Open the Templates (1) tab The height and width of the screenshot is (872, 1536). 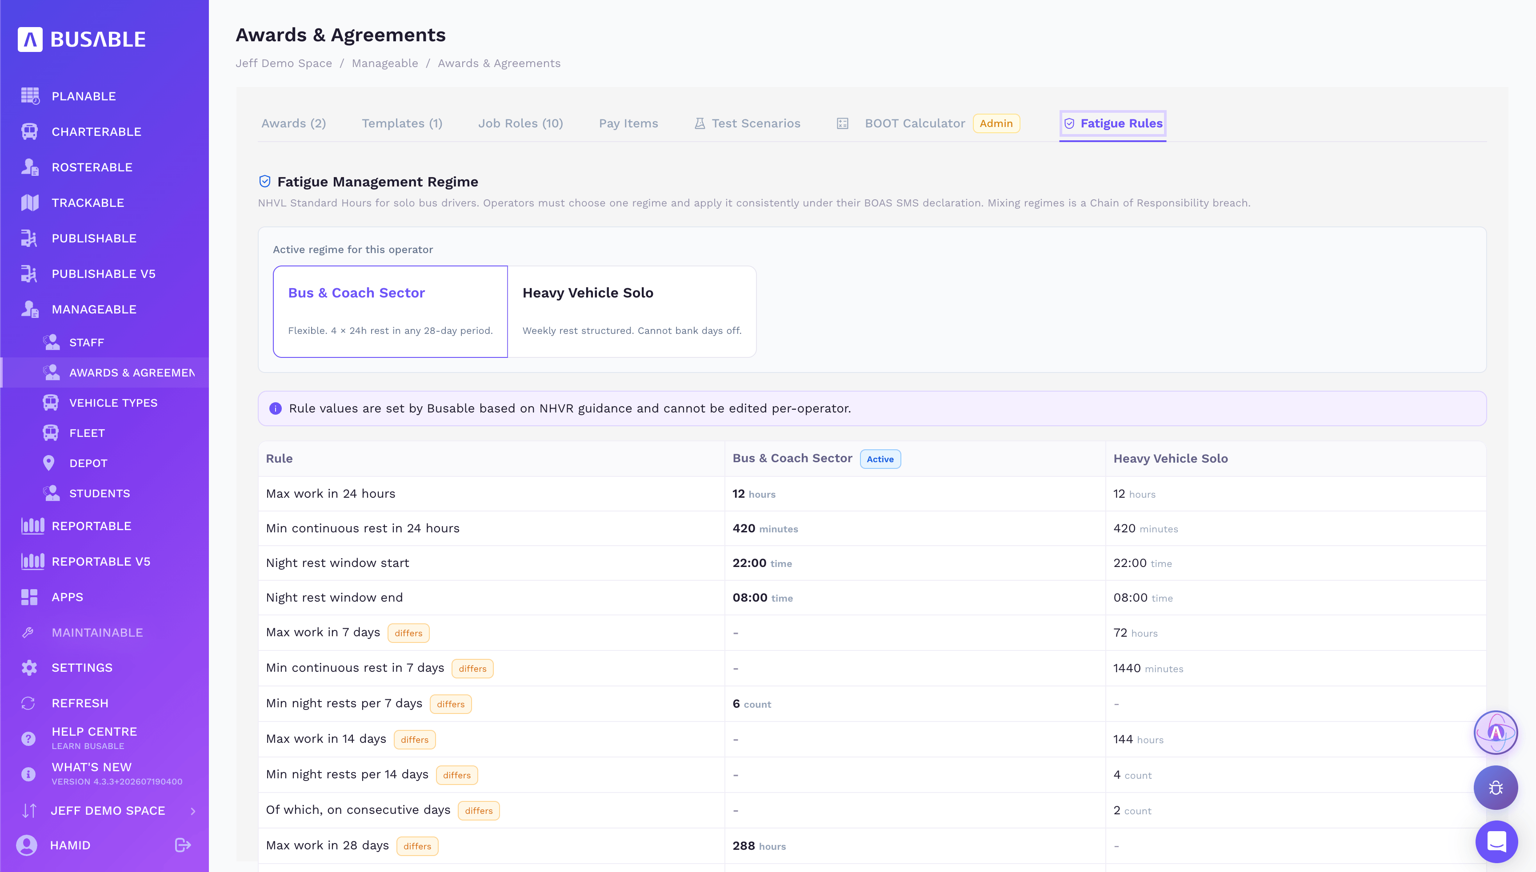[402, 123]
